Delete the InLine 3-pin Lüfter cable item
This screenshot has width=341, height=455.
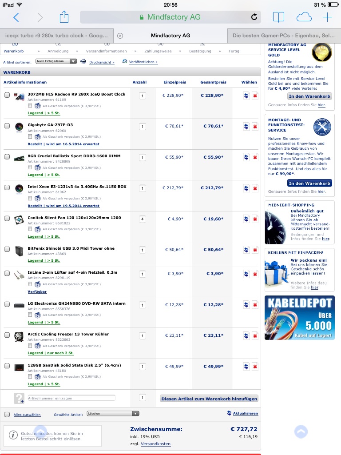[x=255, y=274]
